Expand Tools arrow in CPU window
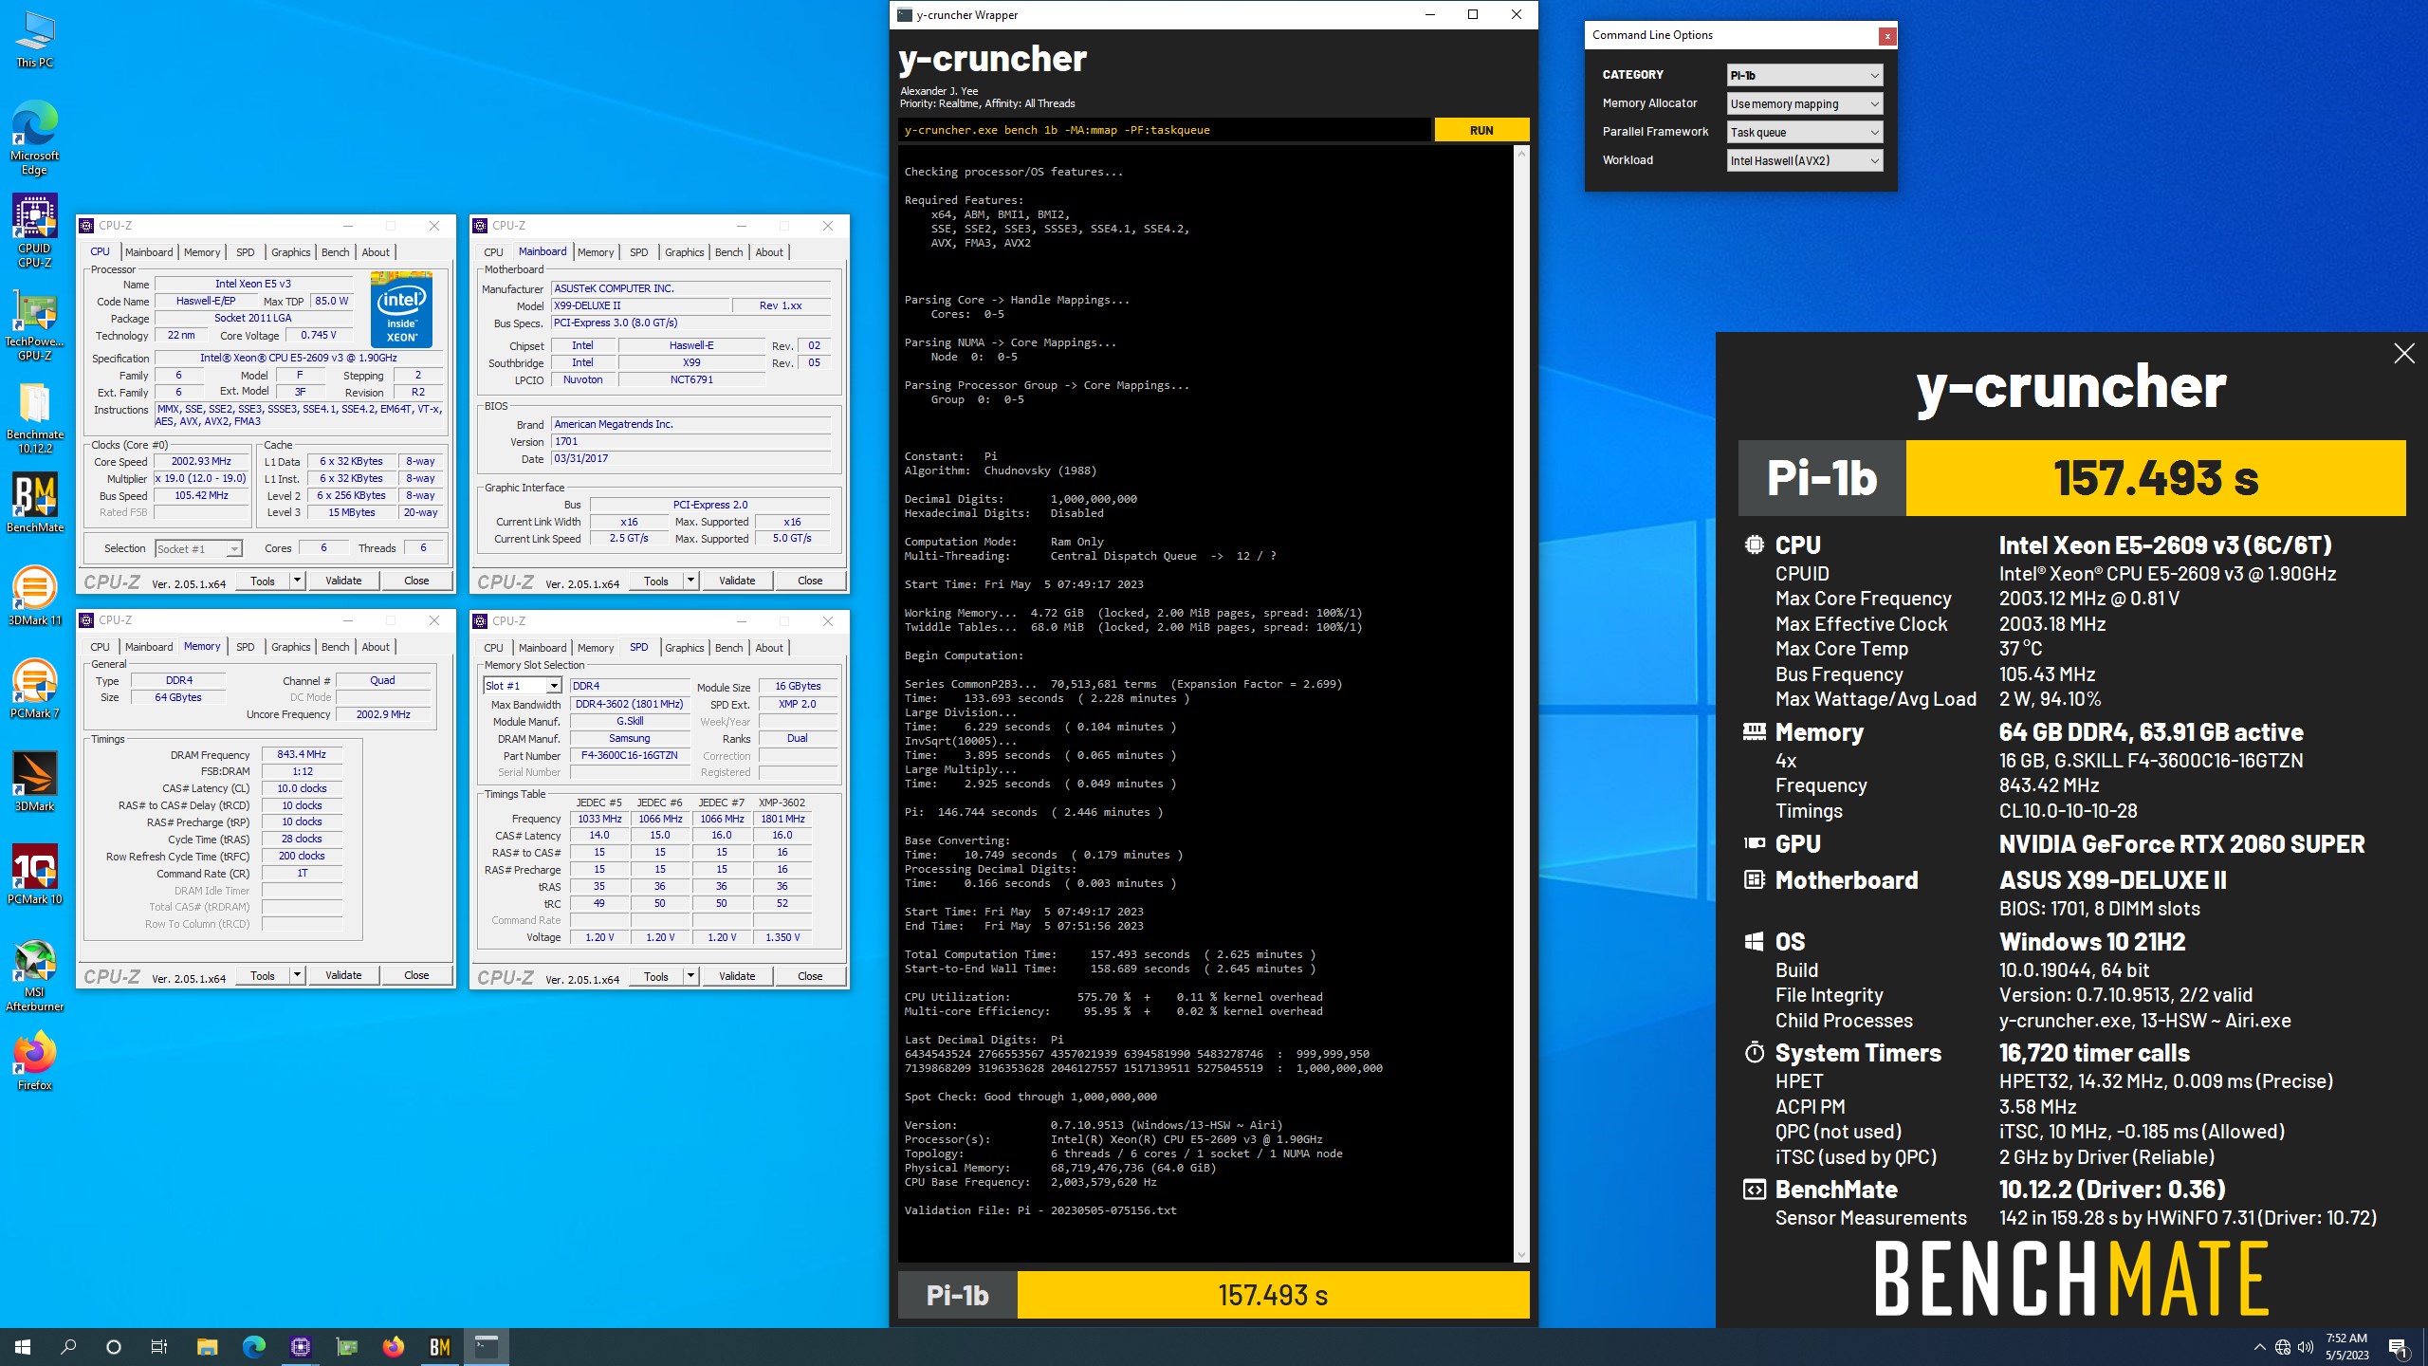This screenshot has height=1366, width=2428. coord(297,581)
